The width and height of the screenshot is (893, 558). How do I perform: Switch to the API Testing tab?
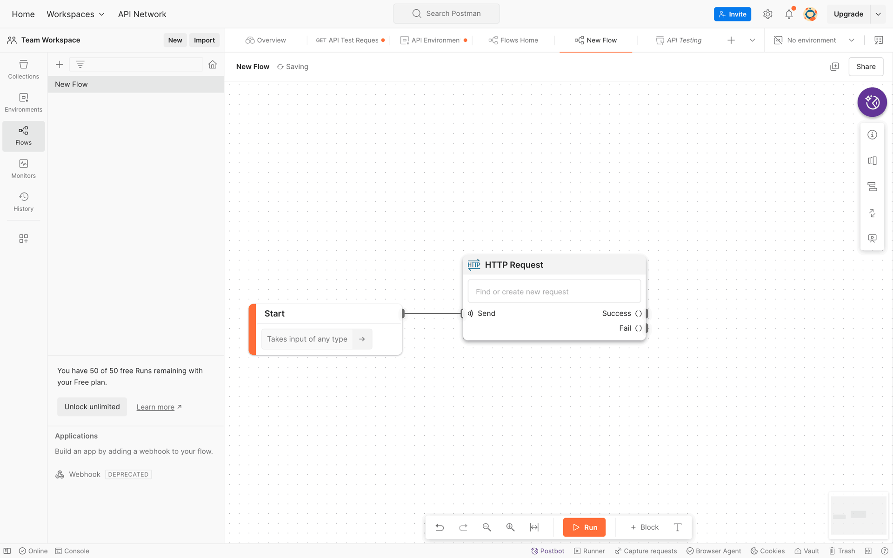678,40
